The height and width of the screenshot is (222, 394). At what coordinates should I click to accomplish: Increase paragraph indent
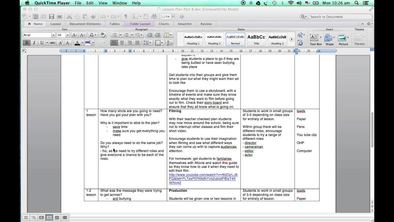157,35
